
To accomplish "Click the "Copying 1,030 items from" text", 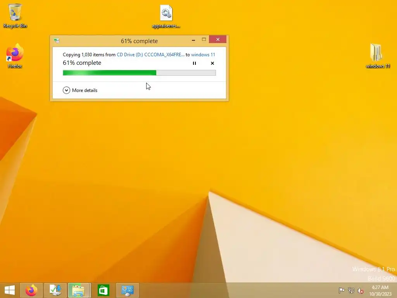I will coord(89,54).
